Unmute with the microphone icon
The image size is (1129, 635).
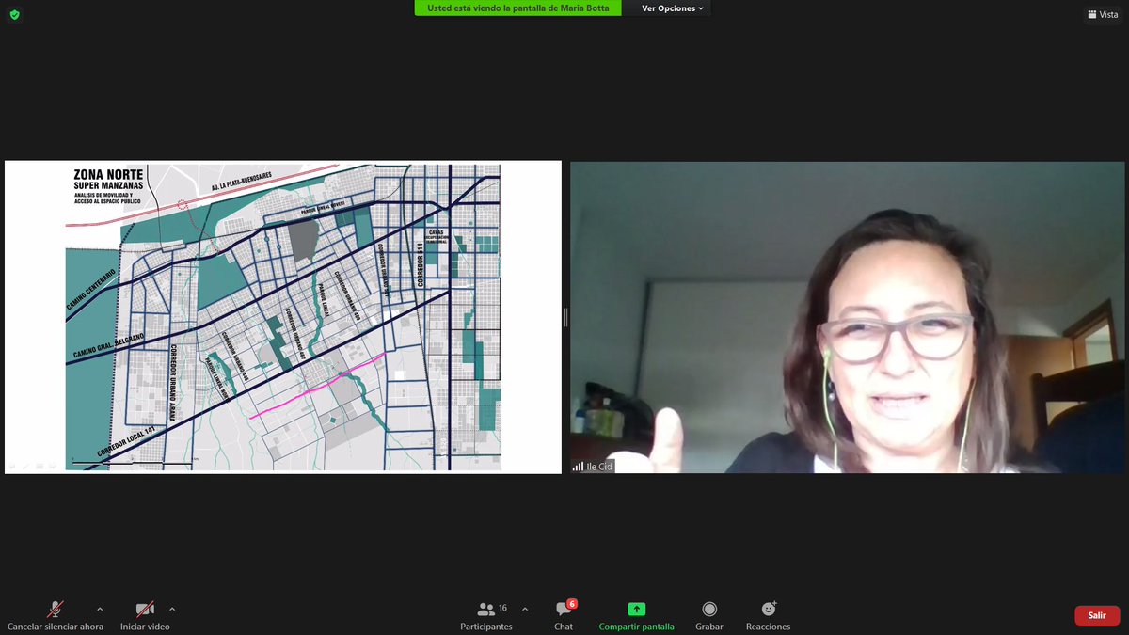tap(56, 610)
